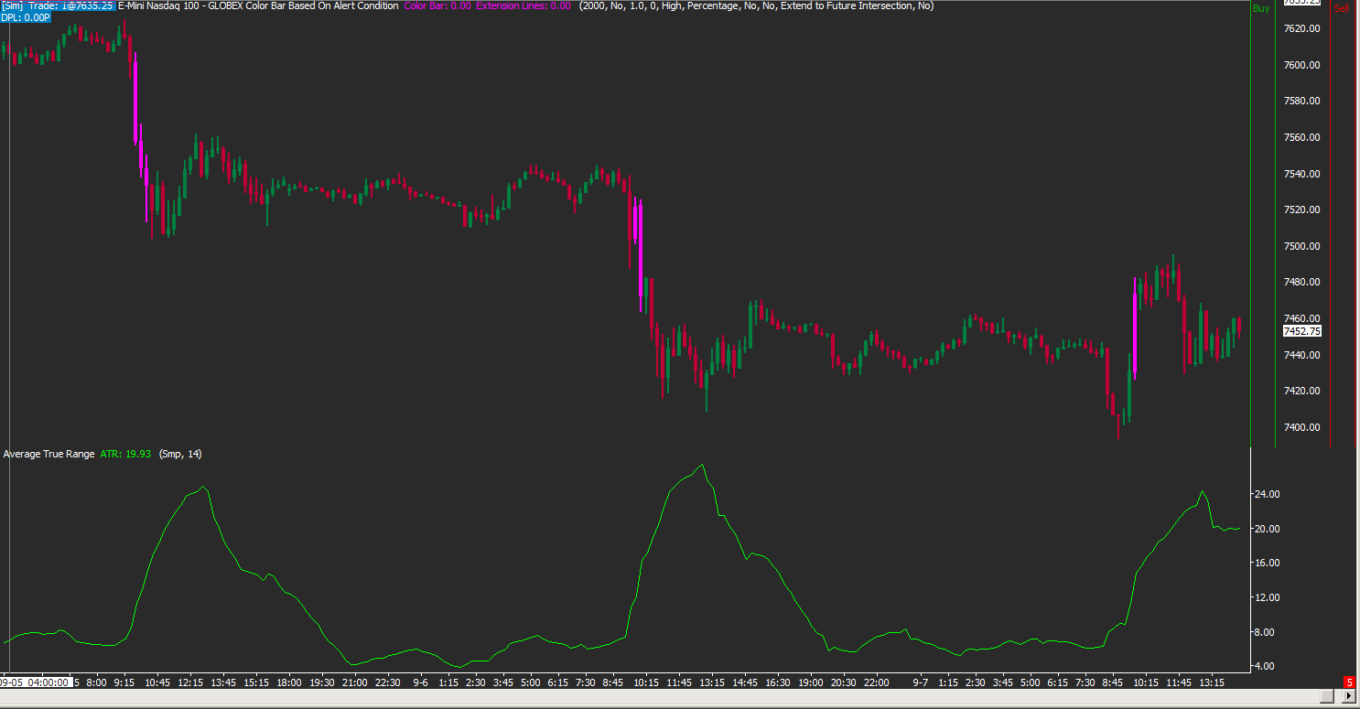1360x709 pixels.
Task: Click the 7580.00 price scale label
Action: (x=1301, y=101)
